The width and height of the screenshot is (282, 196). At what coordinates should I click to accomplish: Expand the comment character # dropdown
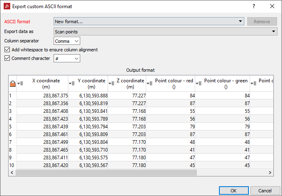pos(76,59)
